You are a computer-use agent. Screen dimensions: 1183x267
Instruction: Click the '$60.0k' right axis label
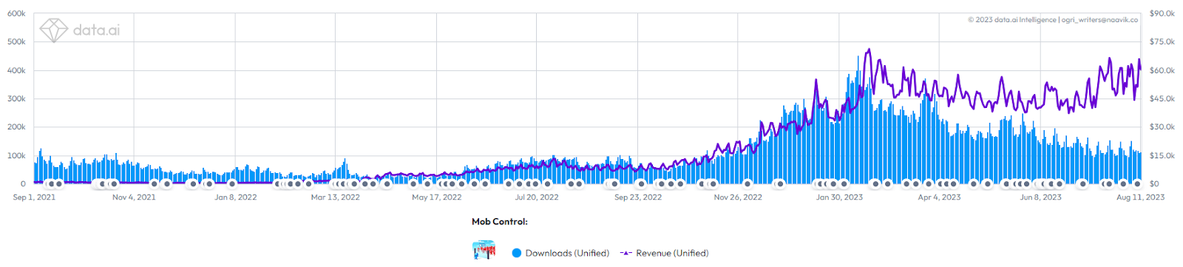pos(1162,70)
